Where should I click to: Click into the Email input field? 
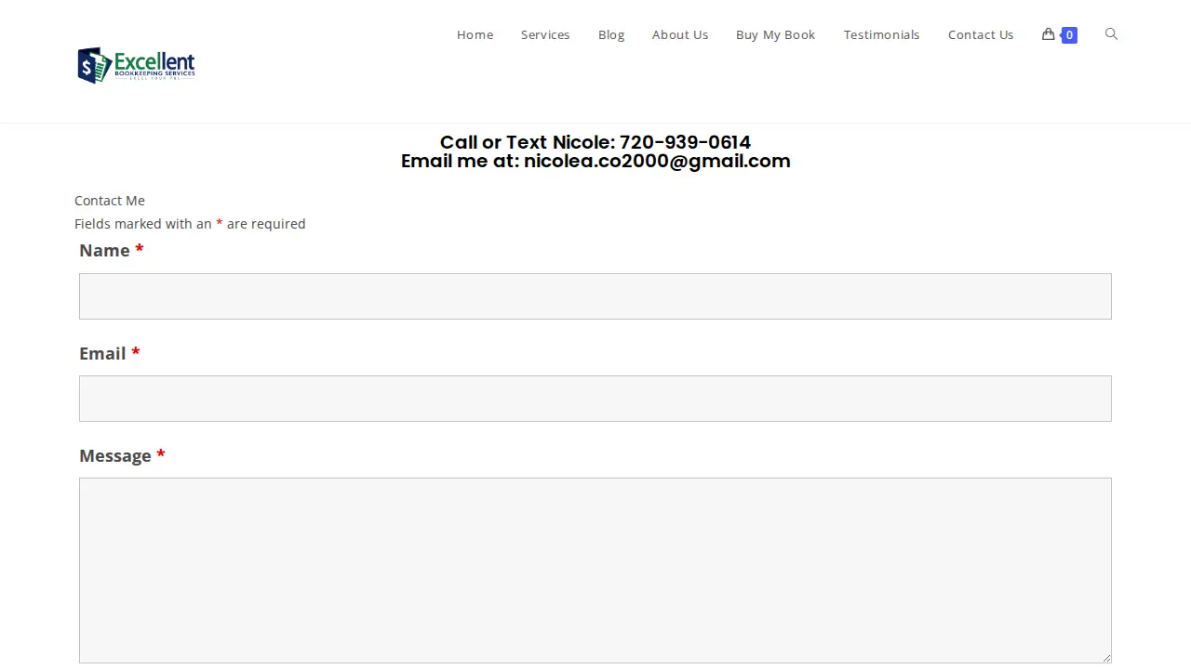click(x=595, y=399)
